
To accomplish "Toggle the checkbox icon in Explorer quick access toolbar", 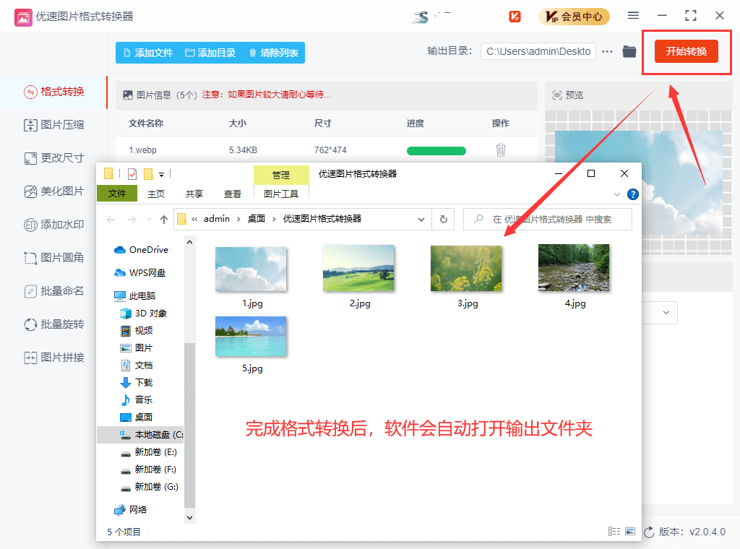I will pyautogui.click(x=132, y=173).
